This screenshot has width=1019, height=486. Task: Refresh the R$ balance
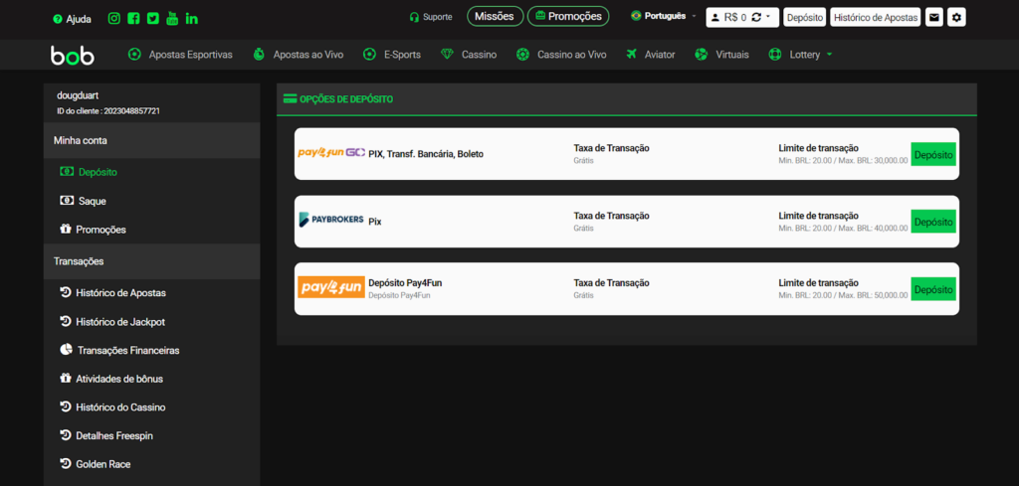coord(756,17)
